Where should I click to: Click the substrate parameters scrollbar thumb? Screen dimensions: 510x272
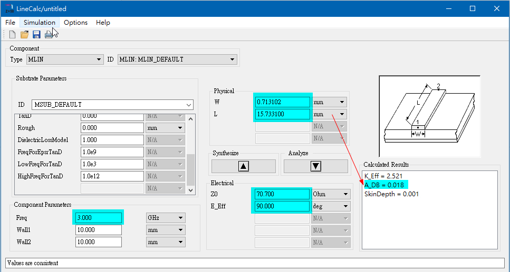click(x=191, y=169)
